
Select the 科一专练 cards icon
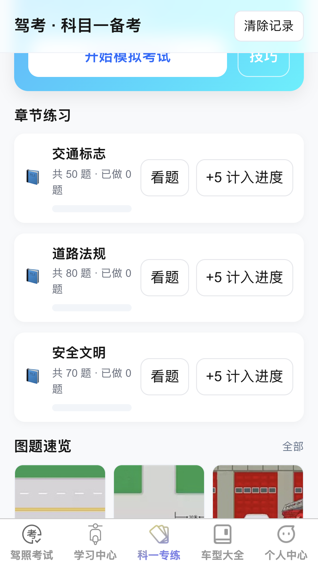159,534
